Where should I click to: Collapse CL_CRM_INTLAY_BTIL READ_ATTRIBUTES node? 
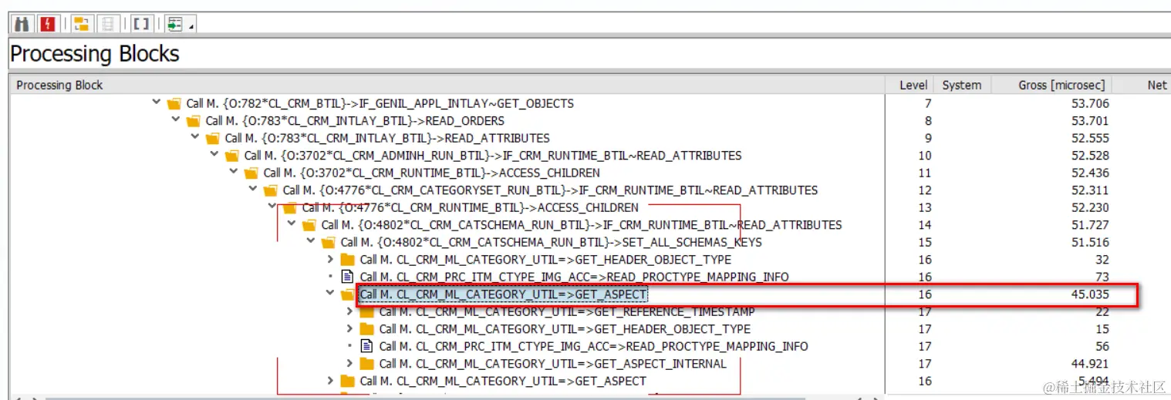pos(195,137)
